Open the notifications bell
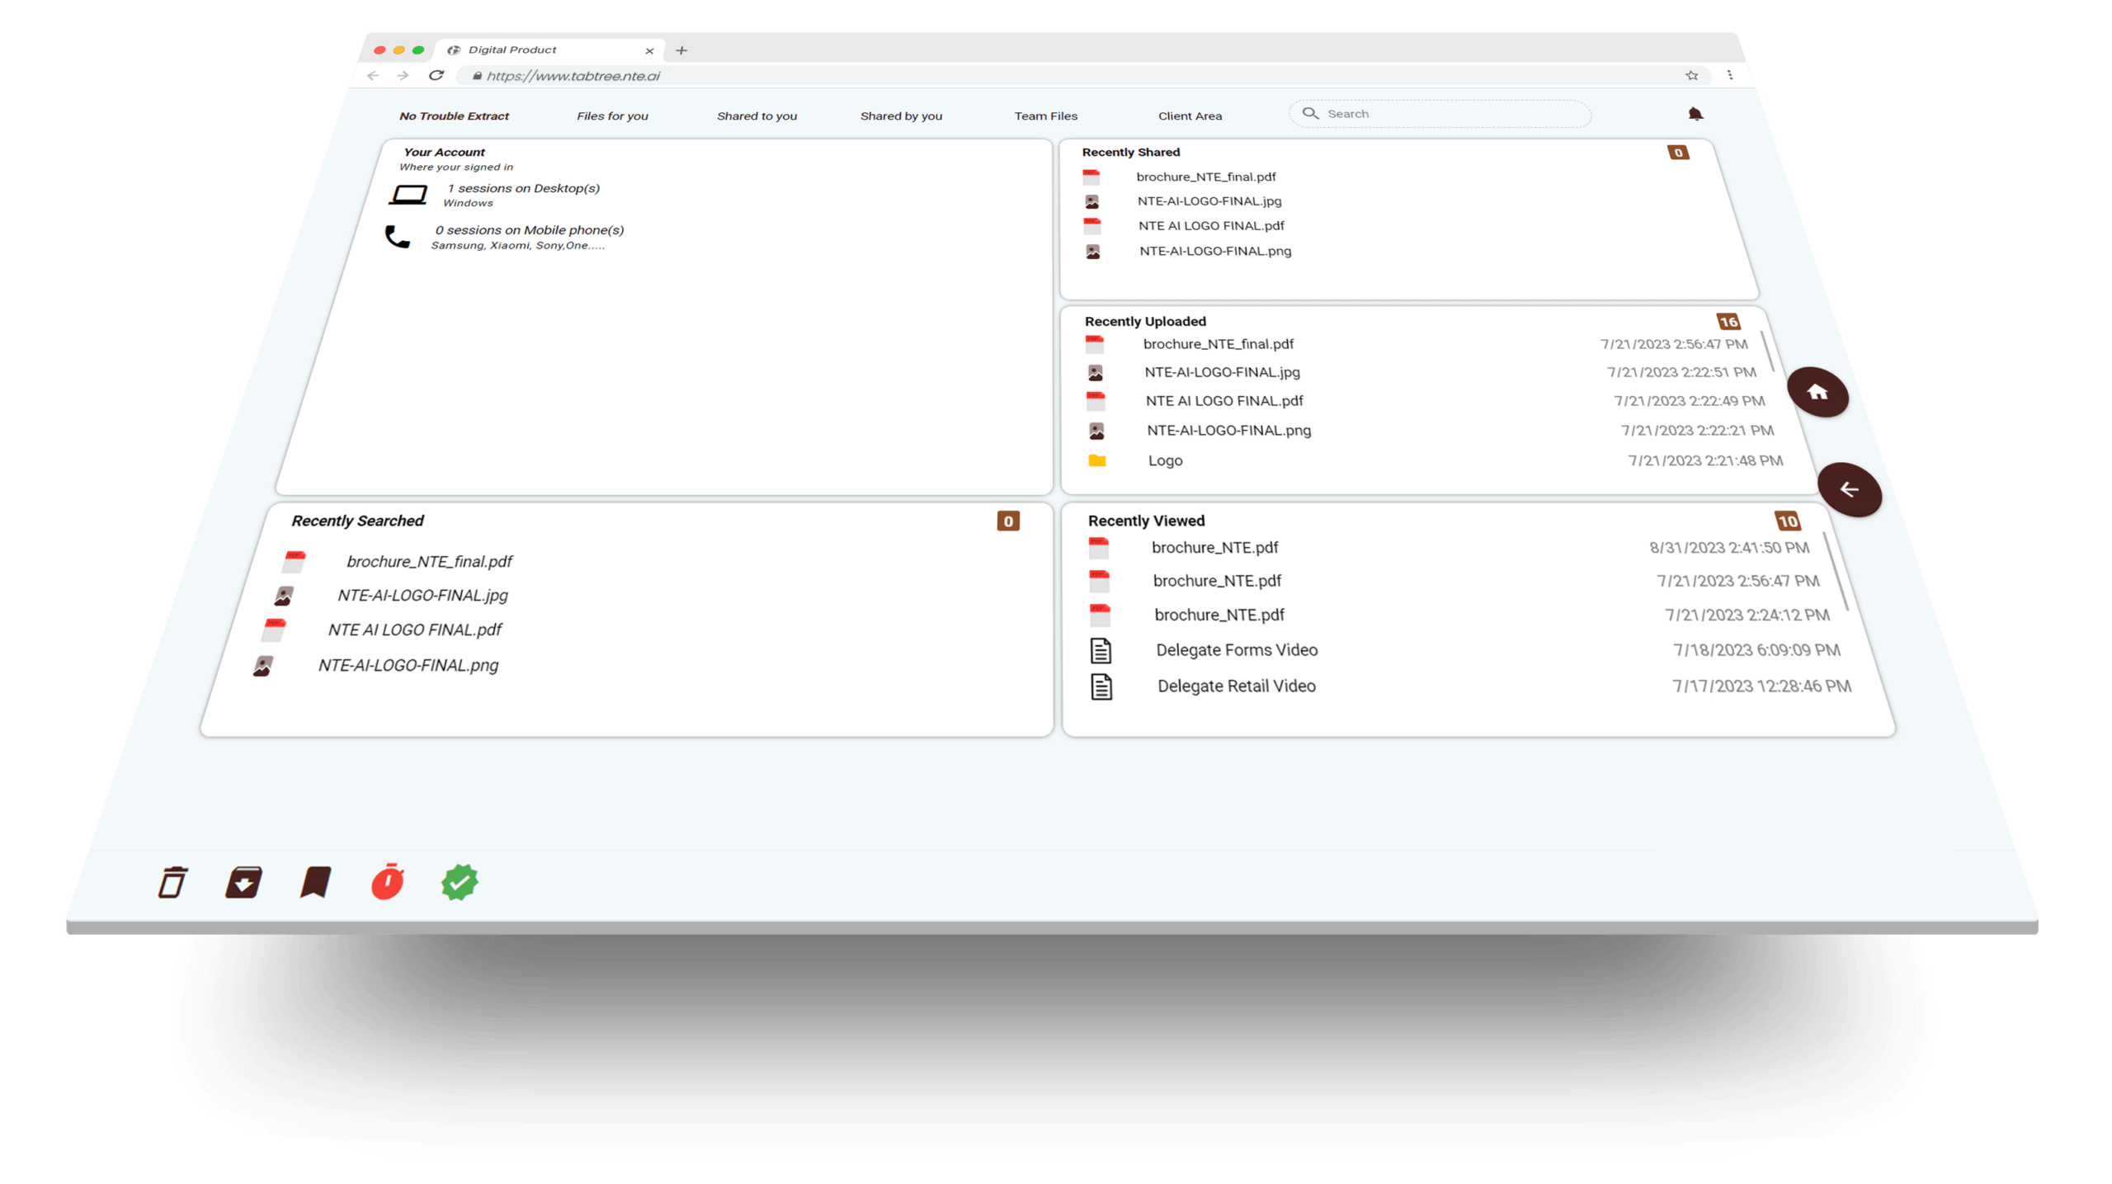 [x=1695, y=114]
